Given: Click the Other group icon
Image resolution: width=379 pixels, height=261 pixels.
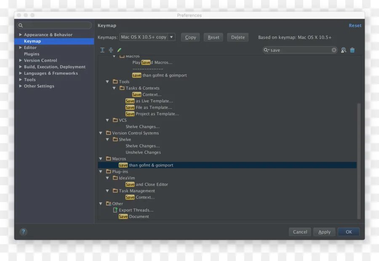Looking at the screenshot, I should 109,203.
